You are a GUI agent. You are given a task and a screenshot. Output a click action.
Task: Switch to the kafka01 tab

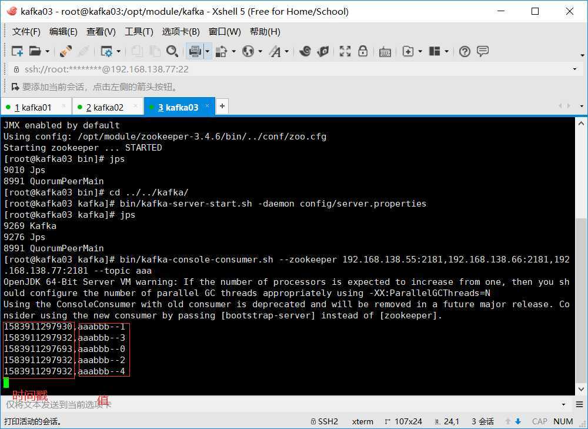(36, 107)
